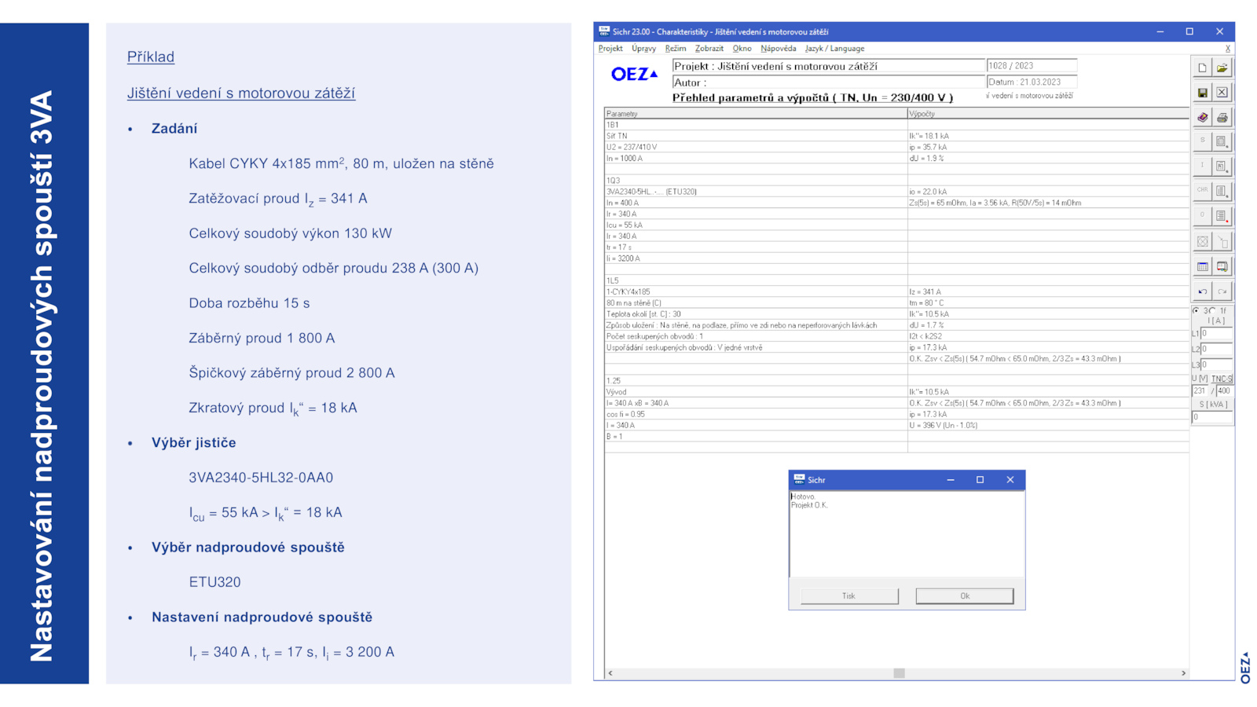Click the document icon beside the S button
This screenshot has width=1257, height=707.
1222,141
